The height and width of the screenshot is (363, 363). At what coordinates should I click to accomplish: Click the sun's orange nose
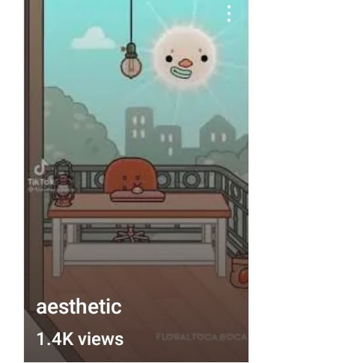point(186,63)
